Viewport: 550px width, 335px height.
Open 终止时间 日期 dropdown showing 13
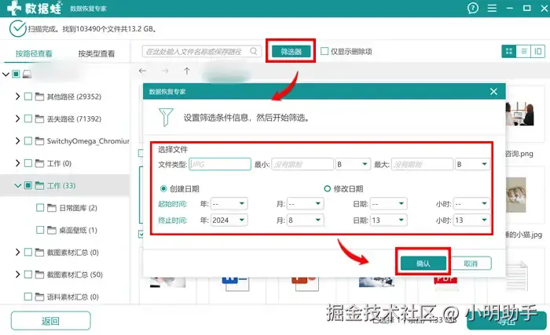(x=389, y=220)
